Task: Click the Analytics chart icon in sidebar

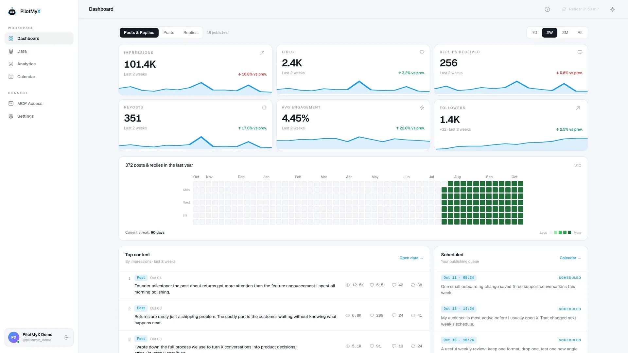Action: [x=11, y=64]
